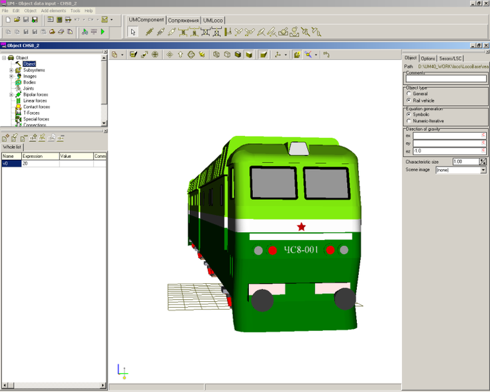Click the Expression column header
This screenshot has height=392, width=490.
[x=40, y=156]
